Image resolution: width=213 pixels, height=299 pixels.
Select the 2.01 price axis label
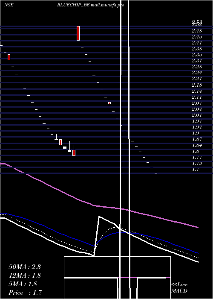pos(197,115)
